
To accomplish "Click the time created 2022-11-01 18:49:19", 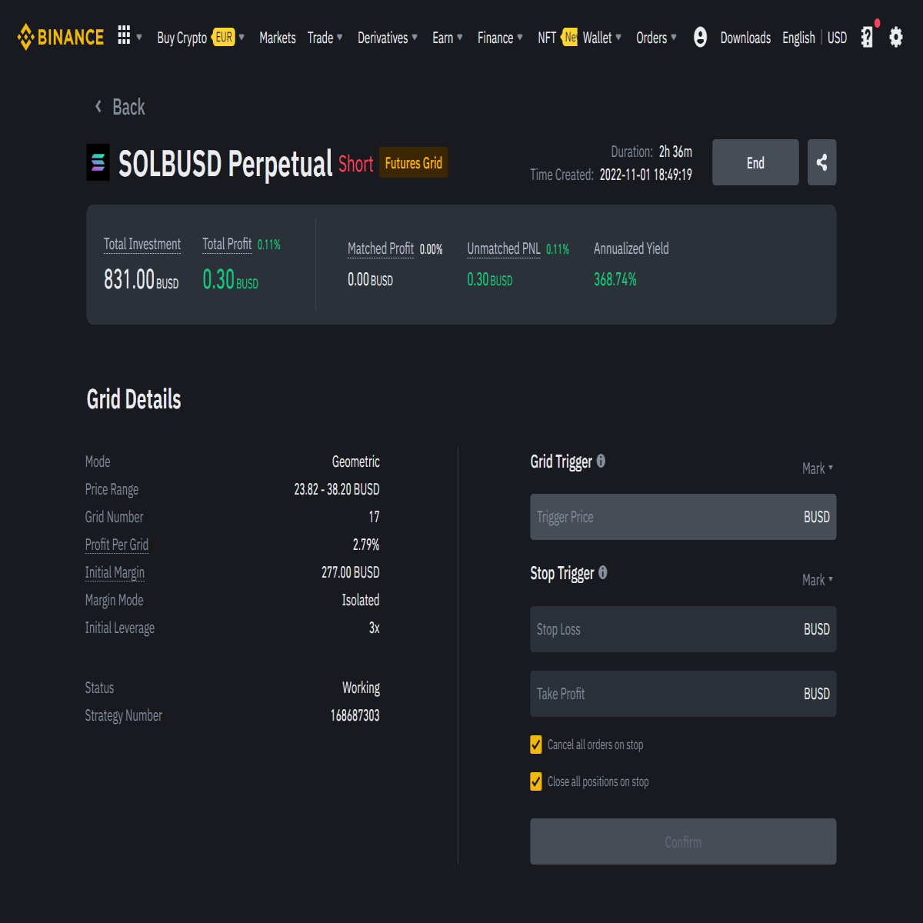I will coord(646,175).
